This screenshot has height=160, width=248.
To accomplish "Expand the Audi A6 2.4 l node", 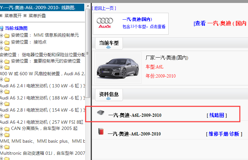I will (1, 80).
